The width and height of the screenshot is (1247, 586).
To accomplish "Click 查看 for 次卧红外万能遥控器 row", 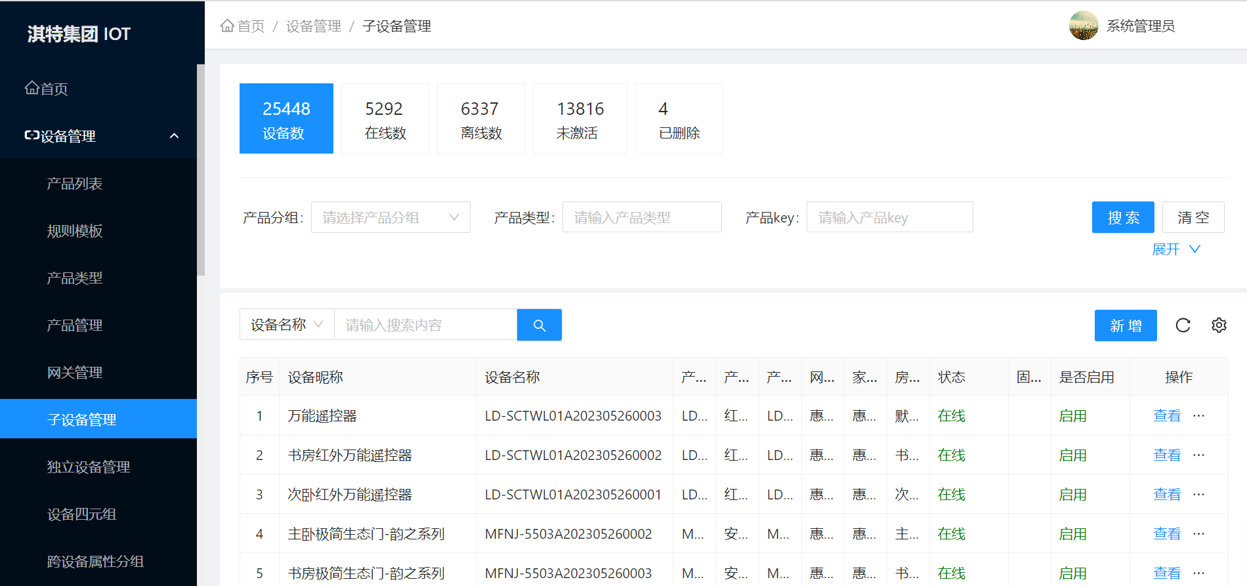I will [1167, 494].
